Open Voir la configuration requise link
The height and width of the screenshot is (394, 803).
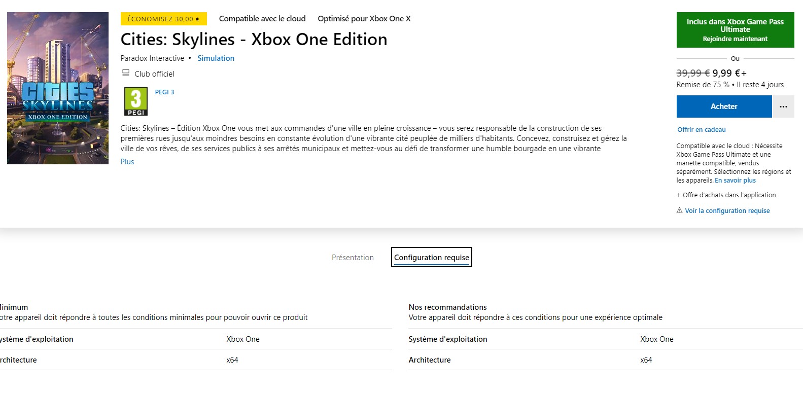[727, 211]
